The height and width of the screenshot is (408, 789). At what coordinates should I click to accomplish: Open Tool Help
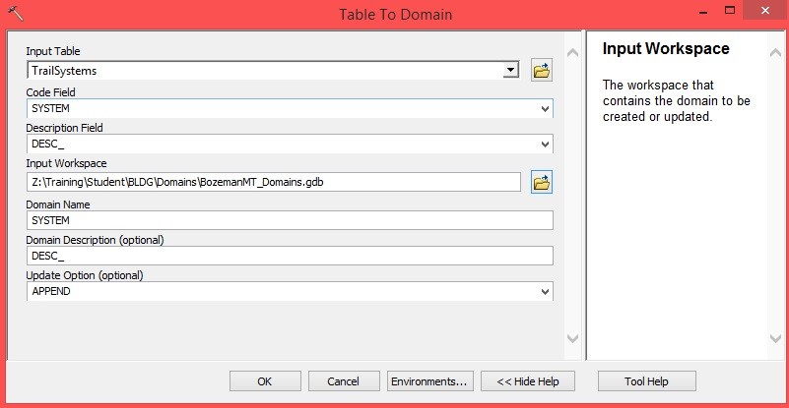point(646,380)
